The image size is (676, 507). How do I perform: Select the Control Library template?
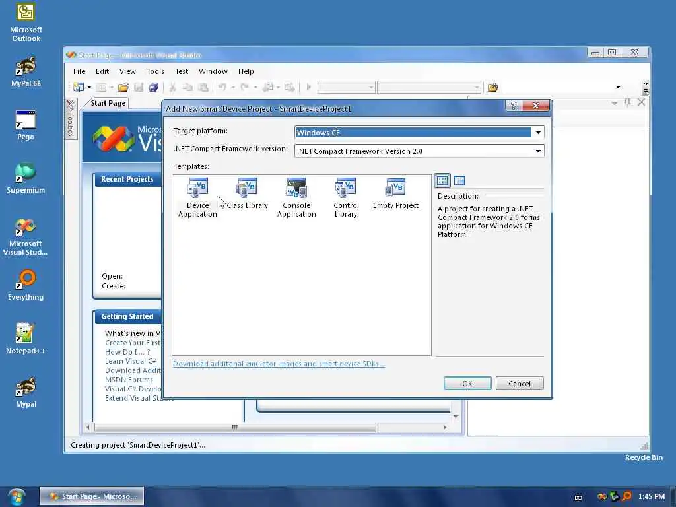point(346,198)
